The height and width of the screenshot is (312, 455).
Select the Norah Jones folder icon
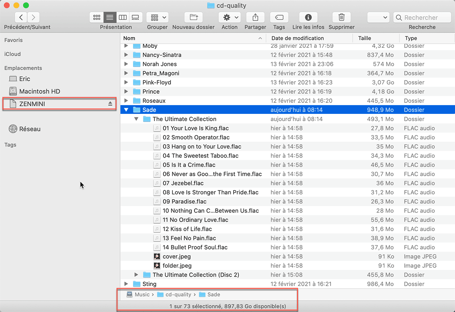point(136,64)
